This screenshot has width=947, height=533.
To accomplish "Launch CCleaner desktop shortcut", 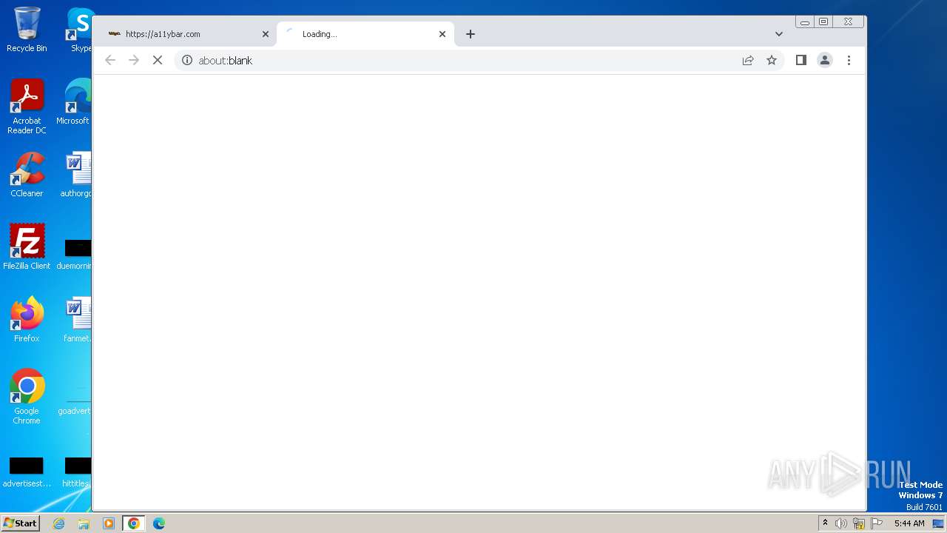I will pyautogui.click(x=27, y=175).
